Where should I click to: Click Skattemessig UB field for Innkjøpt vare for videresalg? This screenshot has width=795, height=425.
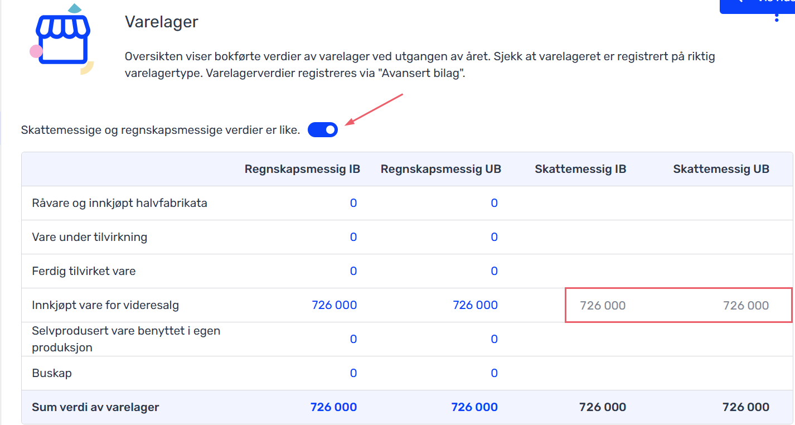coord(746,305)
